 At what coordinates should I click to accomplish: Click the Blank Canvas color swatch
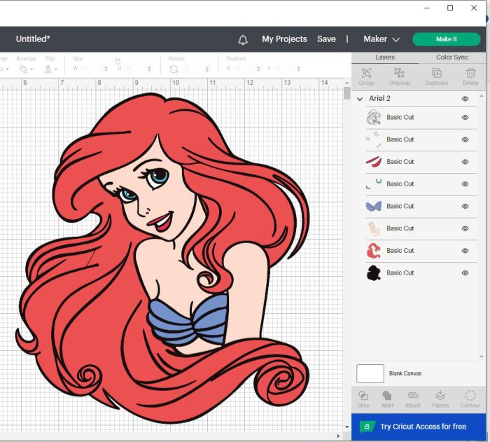point(370,373)
